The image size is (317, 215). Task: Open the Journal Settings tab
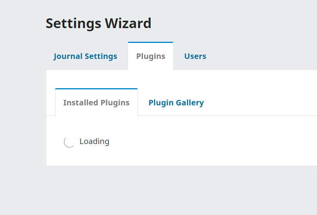click(x=85, y=56)
